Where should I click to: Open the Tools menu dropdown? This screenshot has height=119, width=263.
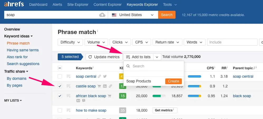click(170, 4)
